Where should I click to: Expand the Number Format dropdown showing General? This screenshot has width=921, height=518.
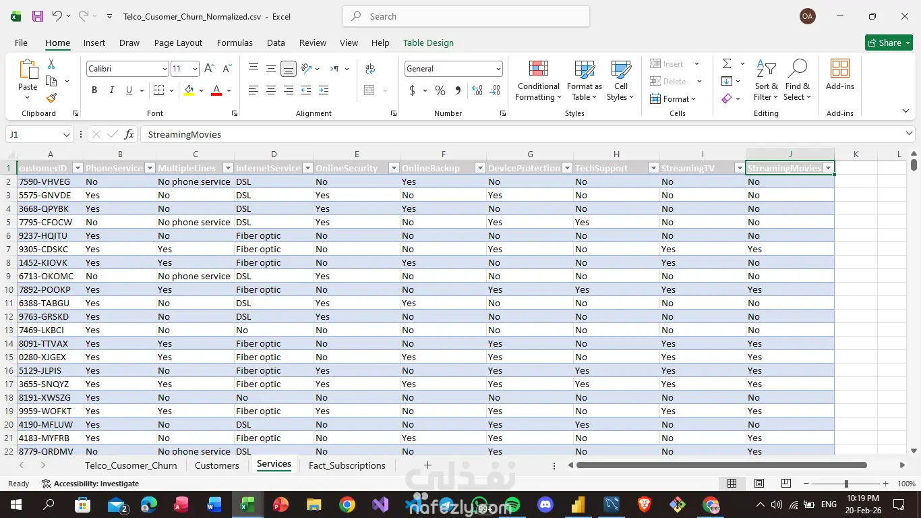[498, 69]
